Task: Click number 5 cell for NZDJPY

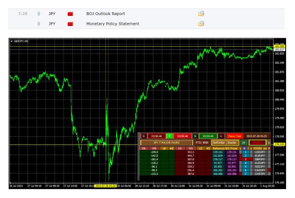Action: coord(245,166)
